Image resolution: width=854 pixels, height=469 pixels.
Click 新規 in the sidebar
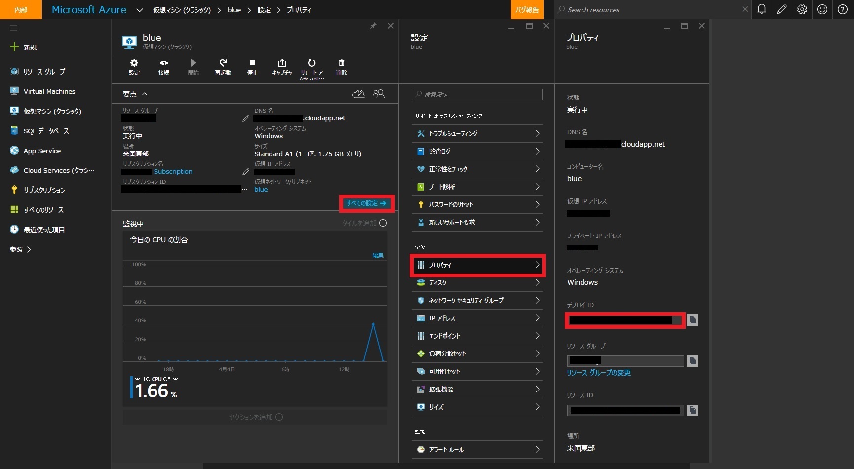(x=55, y=47)
